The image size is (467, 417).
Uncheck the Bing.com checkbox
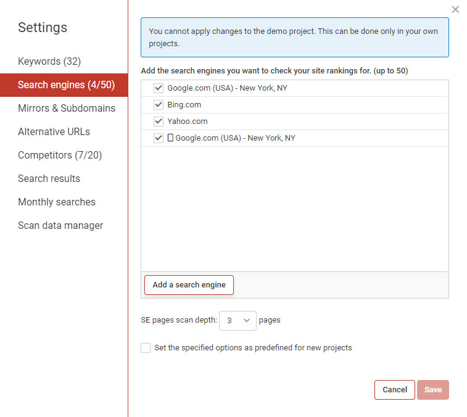159,104
